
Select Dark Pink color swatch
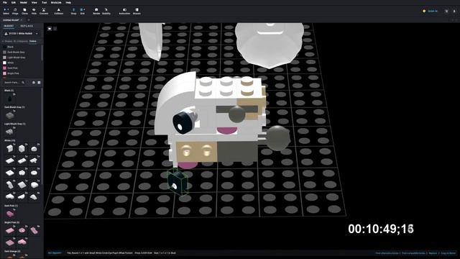[x=4, y=68]
